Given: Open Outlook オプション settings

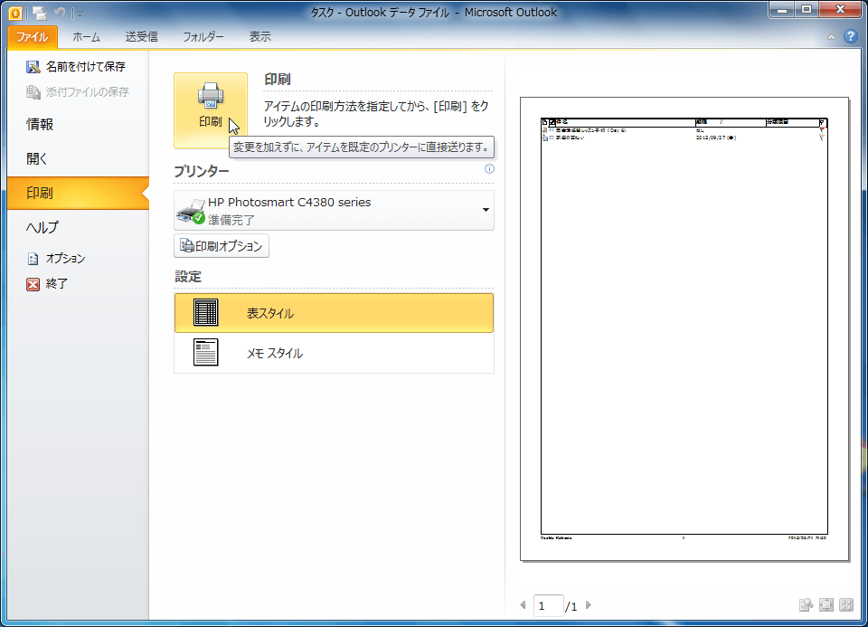Looking at the screenshot, I should click(56, 258).
